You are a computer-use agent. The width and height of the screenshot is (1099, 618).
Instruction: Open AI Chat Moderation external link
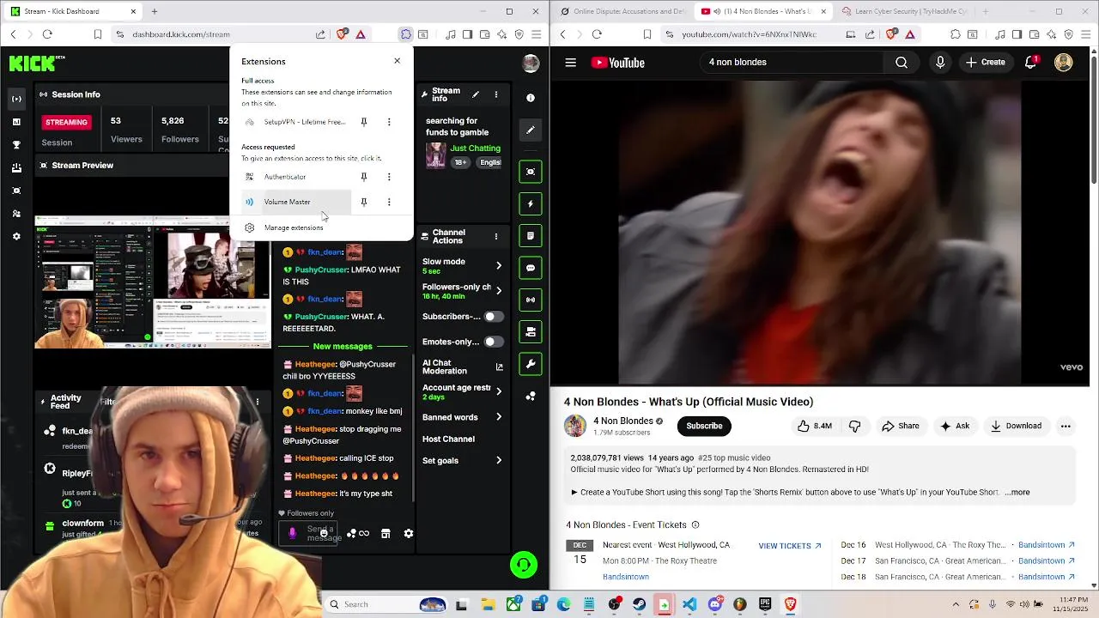[x=499, y=367]
